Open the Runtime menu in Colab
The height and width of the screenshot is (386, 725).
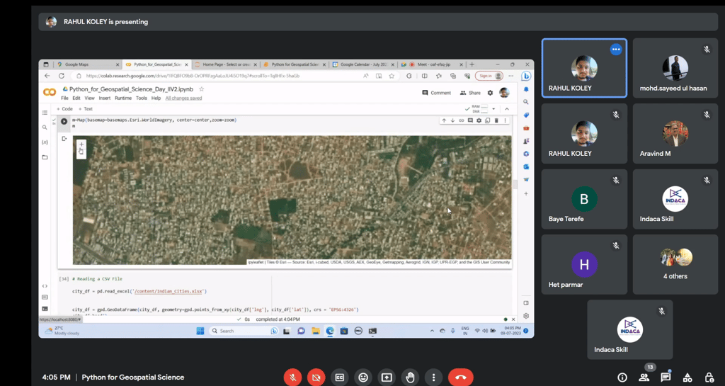[123, 98]
